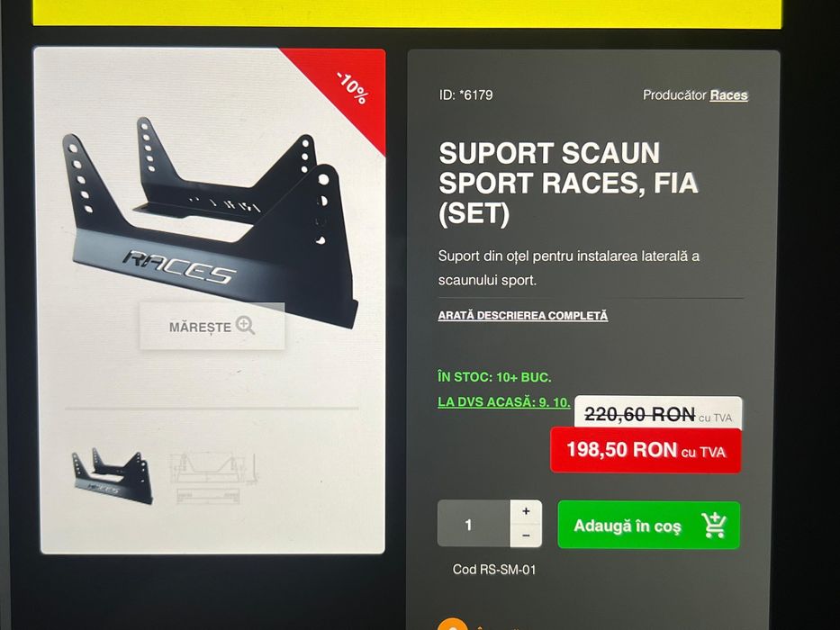
Task: Increase quantity with the plus stepper
Action: 526,511
